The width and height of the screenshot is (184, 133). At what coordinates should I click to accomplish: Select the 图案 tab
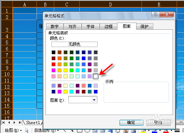(127, 26)
